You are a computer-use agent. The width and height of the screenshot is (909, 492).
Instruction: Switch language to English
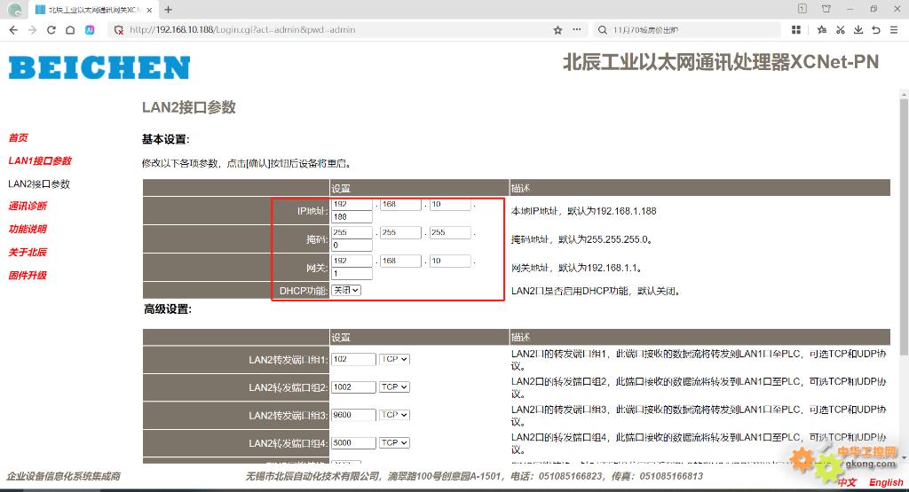click(885, 482)
